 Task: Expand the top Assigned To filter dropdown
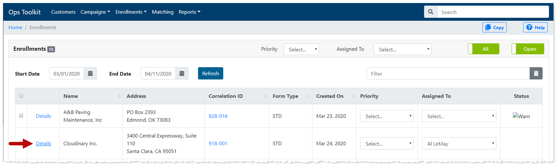point(402,49)
